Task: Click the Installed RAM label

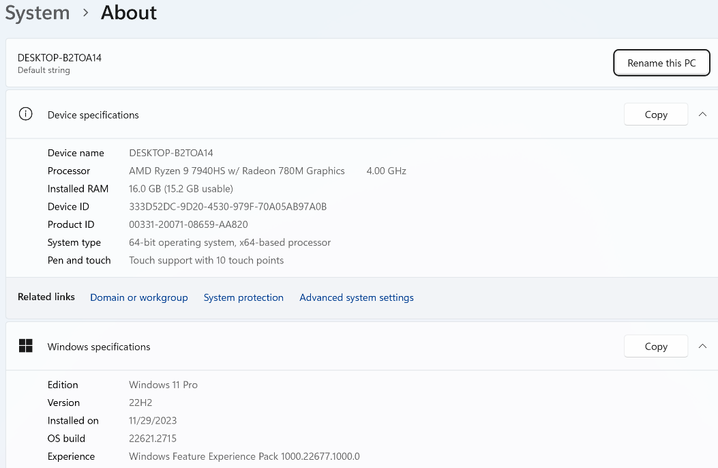Action: 78,189
